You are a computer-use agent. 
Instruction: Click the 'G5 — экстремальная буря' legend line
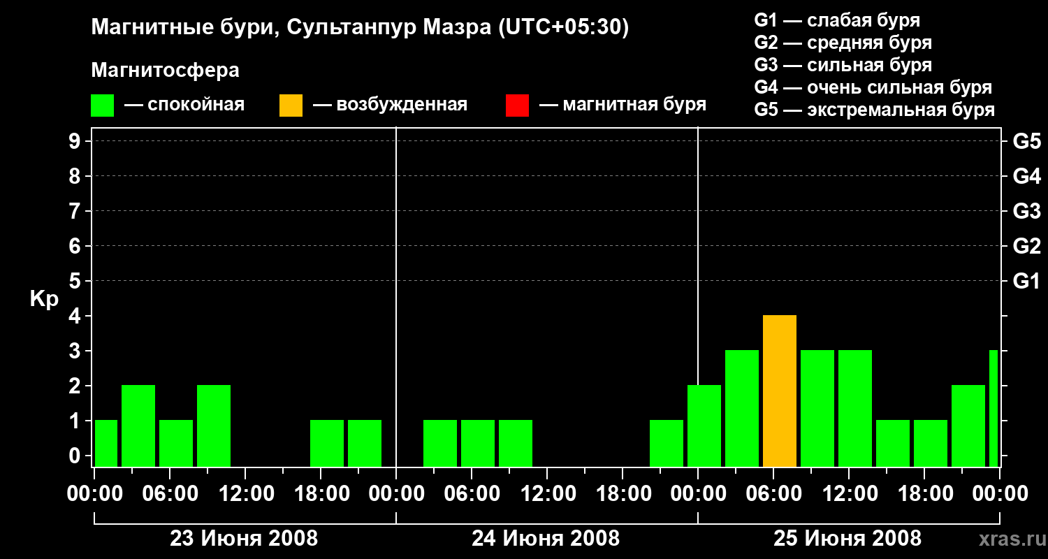875,110
